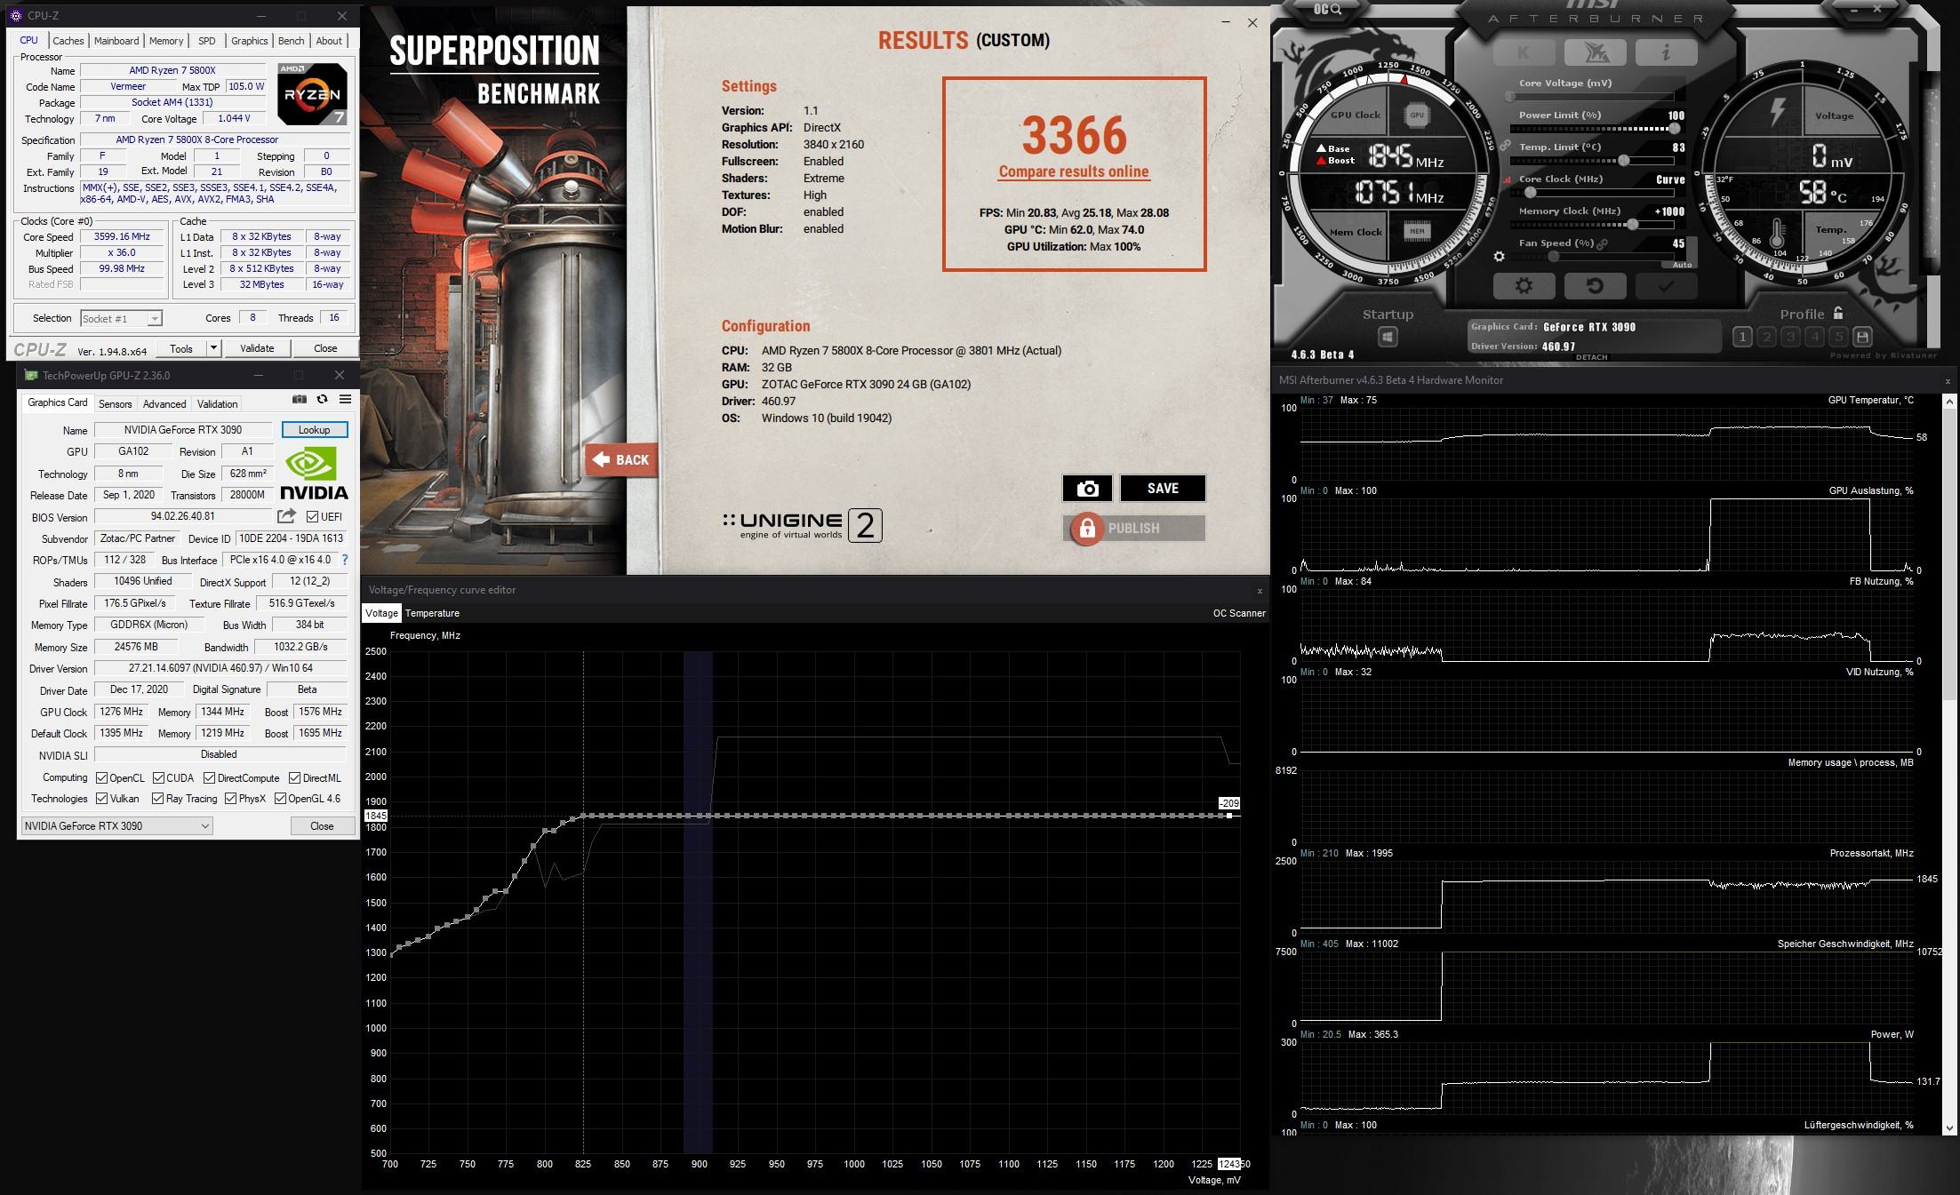Open the Afterburner information 'i' button
The width and height of the screenshot is (1960, 1195).
pyautogui.click(x=1666, y=52)
